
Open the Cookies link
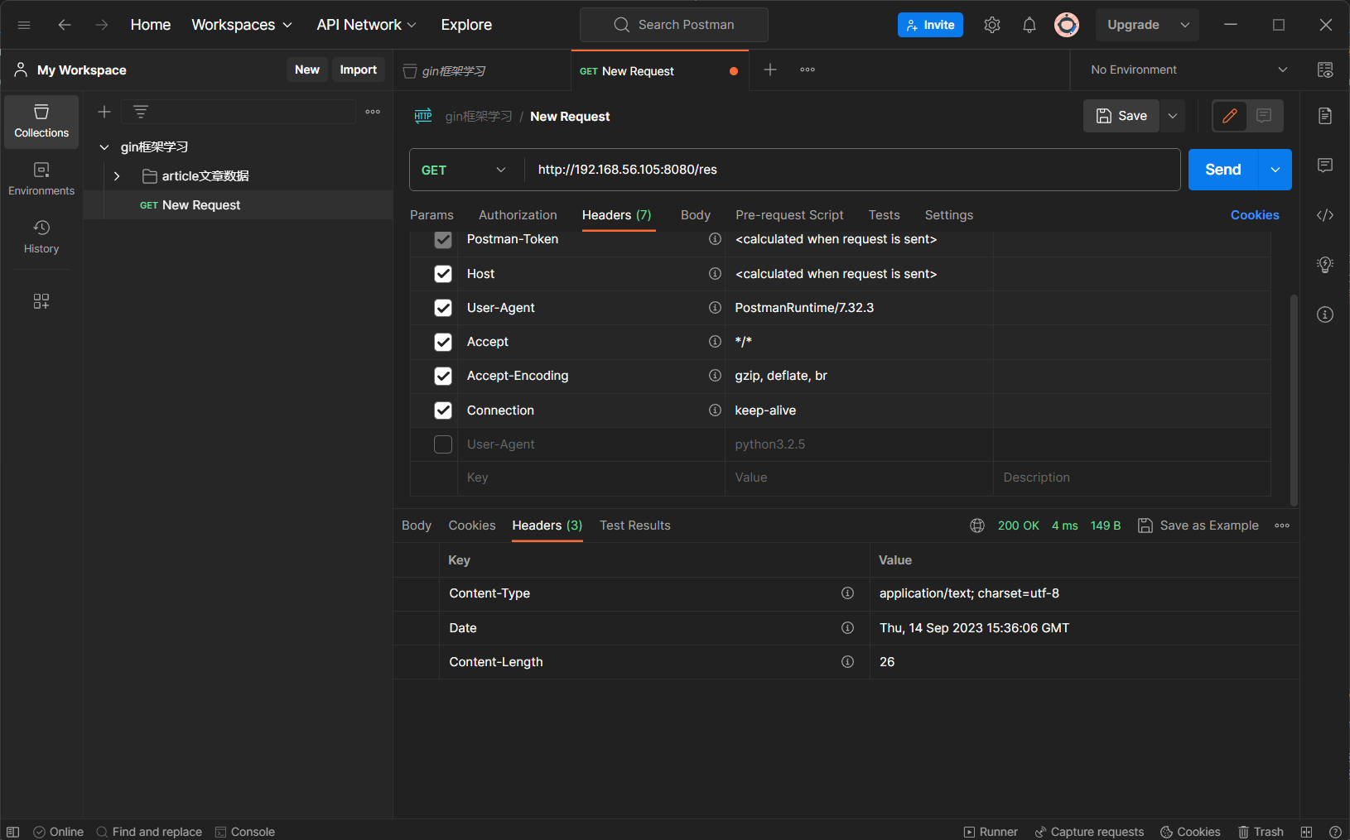[1255, 215]
